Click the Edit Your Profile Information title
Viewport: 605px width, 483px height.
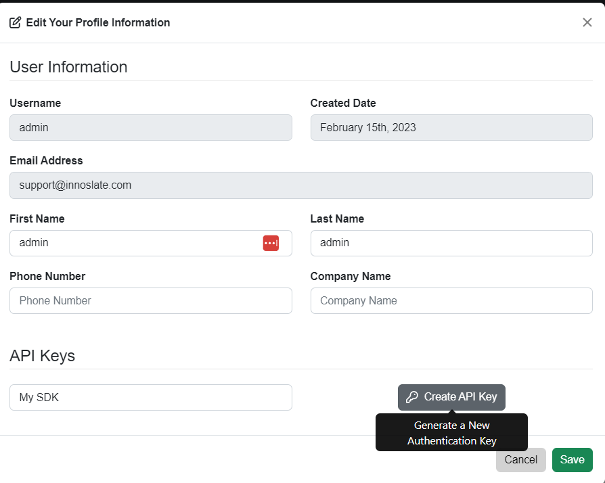[x=97, y=22]
